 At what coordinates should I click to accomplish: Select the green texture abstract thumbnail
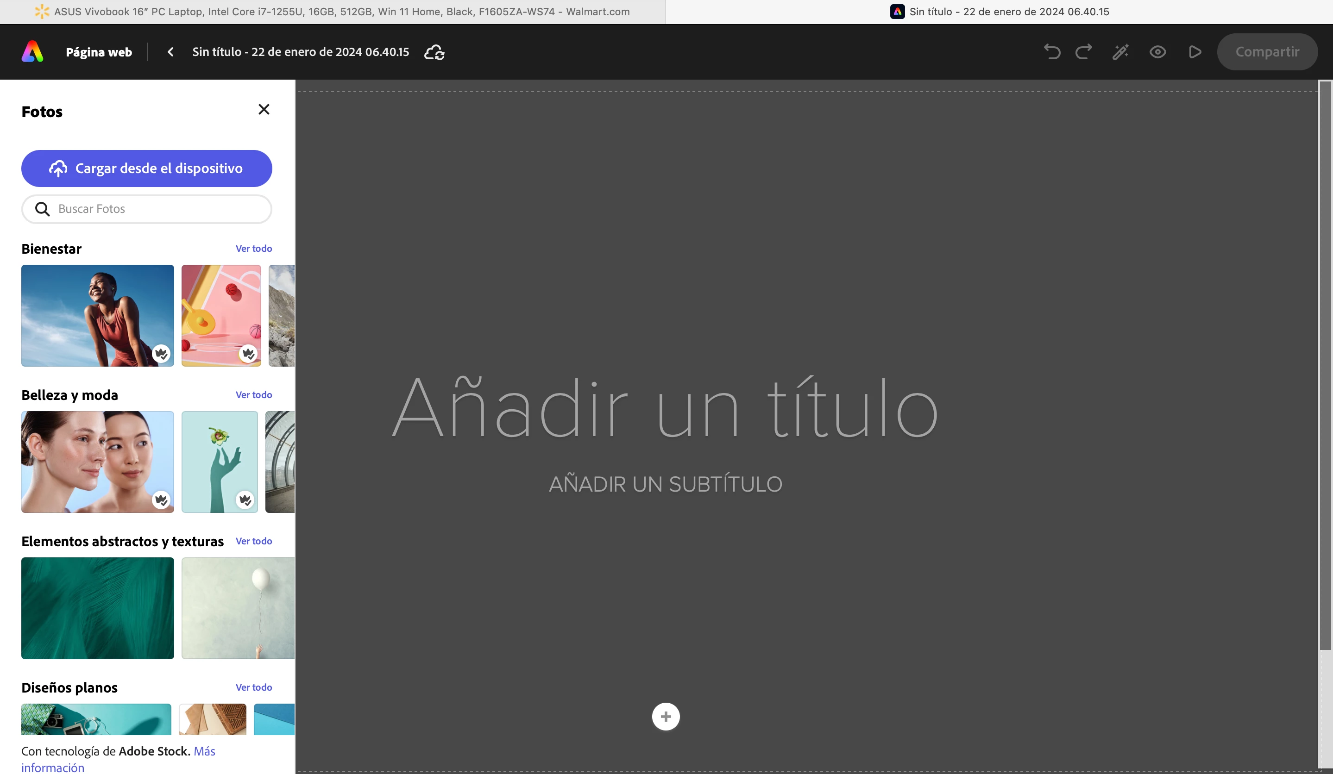pos(97,608)
